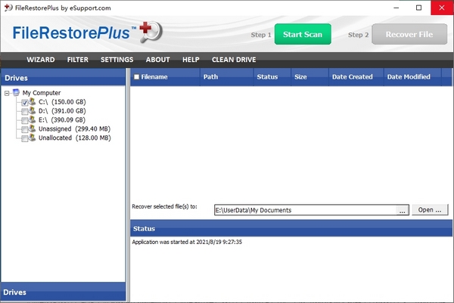This screenshot has height=303, width=454.
Task: Click the drive icon beside C:\
Action: pyautogui.click(x=32, y=101)
